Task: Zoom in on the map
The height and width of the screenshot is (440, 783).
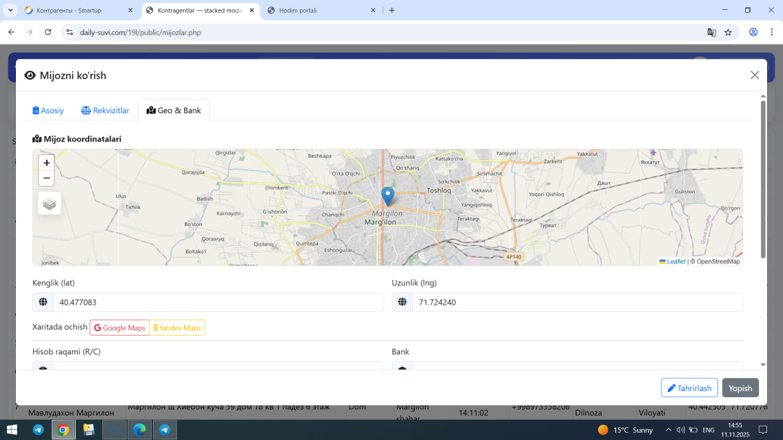Action: click(x=46, y=163)
